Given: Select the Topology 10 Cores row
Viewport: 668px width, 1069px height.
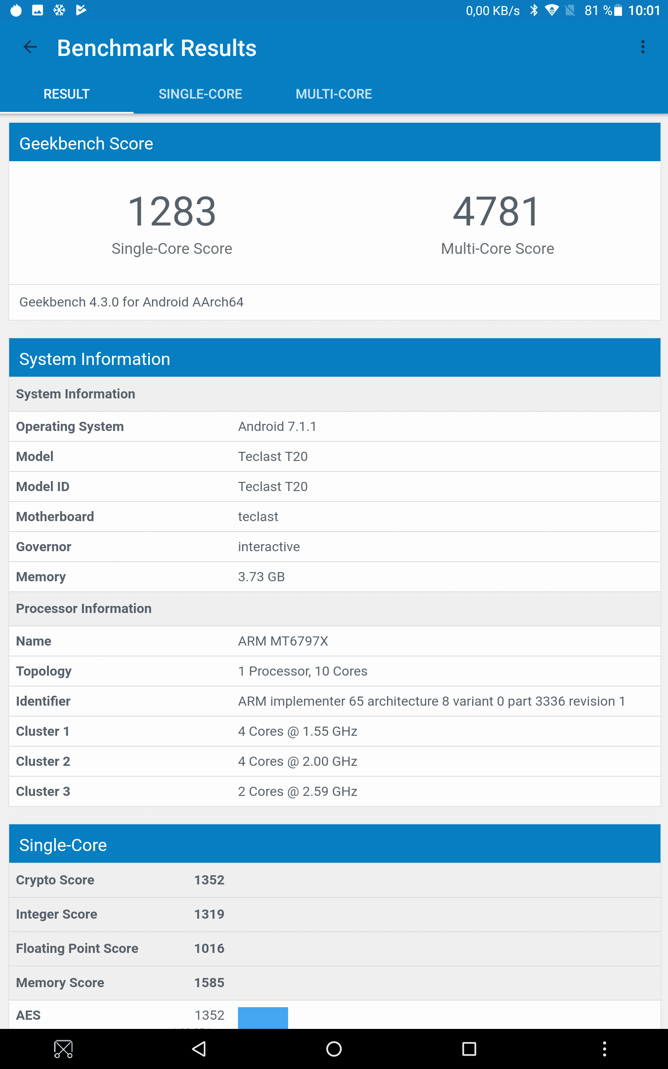Looking at the screenshot, I should click(x=334, y=671).
